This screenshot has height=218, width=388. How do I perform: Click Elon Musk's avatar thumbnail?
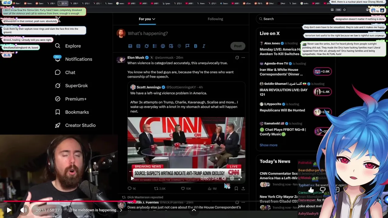(121, 59)
